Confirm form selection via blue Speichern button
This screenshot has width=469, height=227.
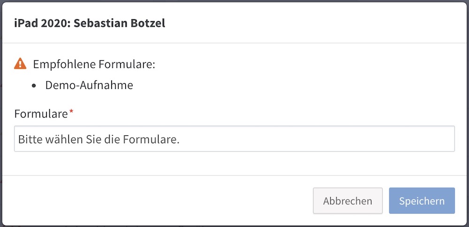tap(422, 201)
